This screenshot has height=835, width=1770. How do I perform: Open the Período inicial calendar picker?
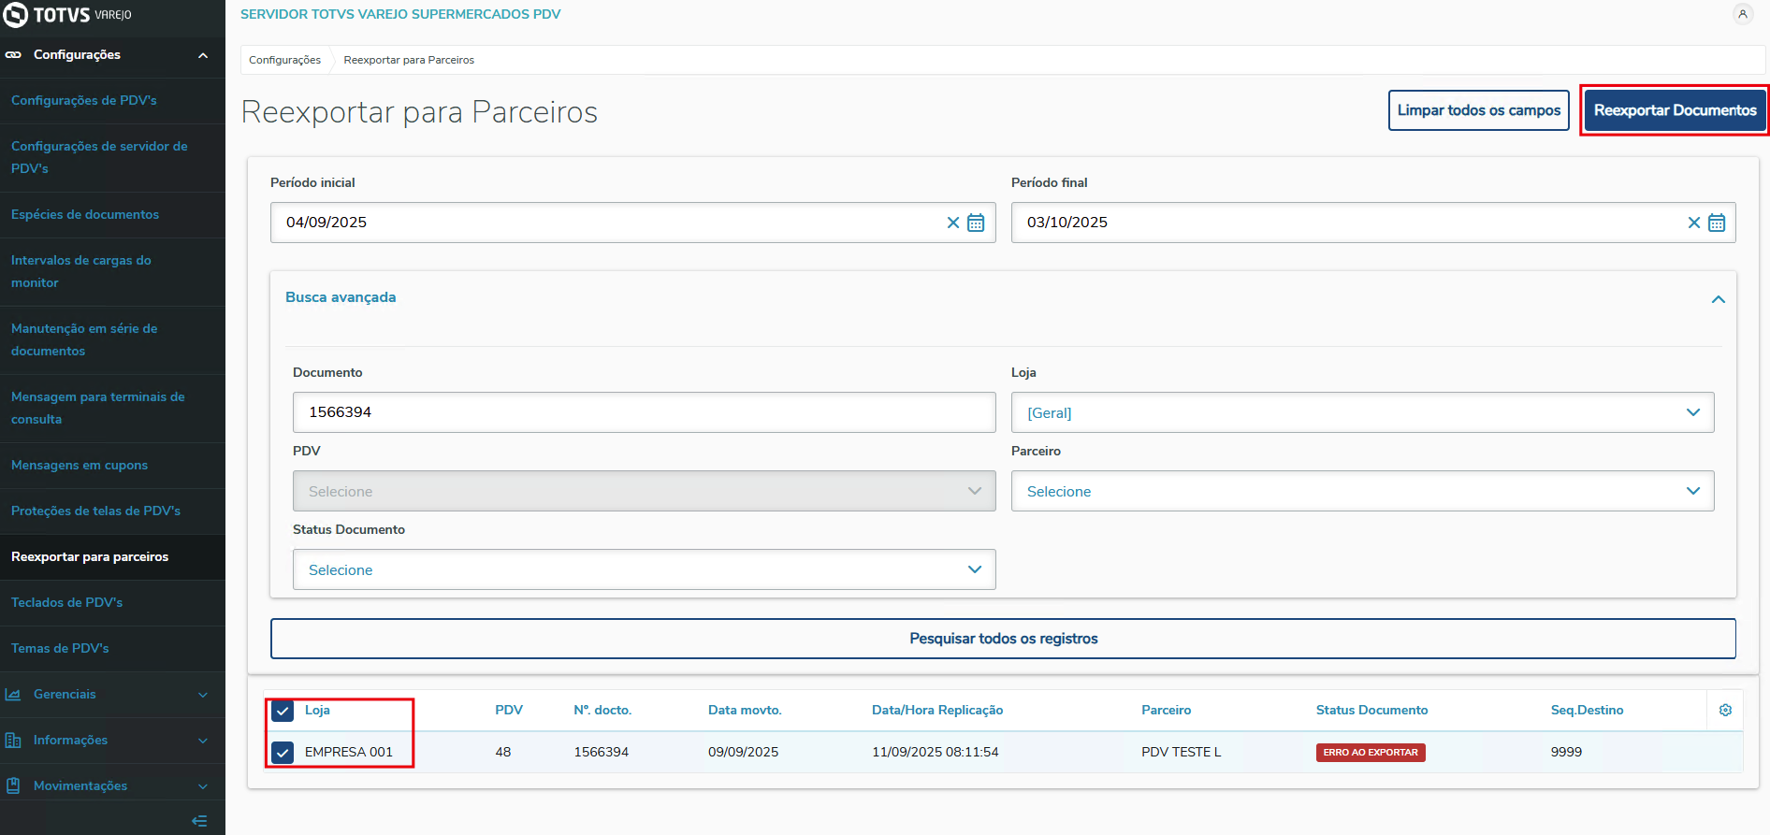point(976,223)
